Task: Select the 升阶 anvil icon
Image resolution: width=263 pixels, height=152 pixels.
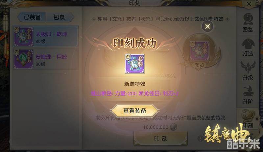Action: pos(248,95)
